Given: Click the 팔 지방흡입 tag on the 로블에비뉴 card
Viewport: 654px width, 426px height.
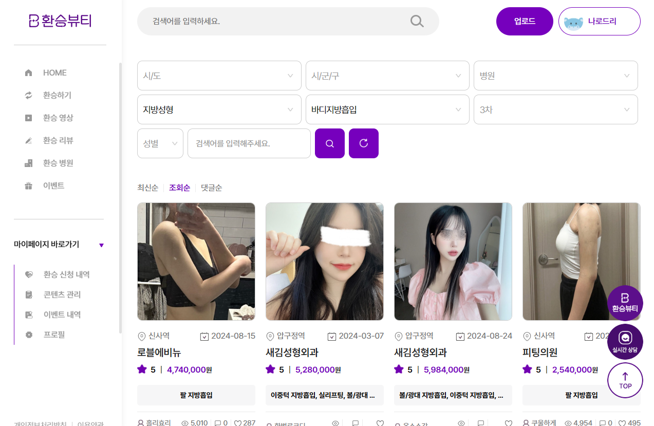Looking at the screenshot, I should pos(196,395).
